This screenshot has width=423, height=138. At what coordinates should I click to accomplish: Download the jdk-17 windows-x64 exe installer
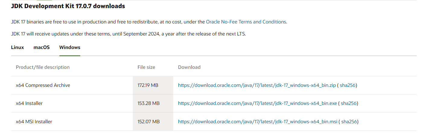click(257, 103)
